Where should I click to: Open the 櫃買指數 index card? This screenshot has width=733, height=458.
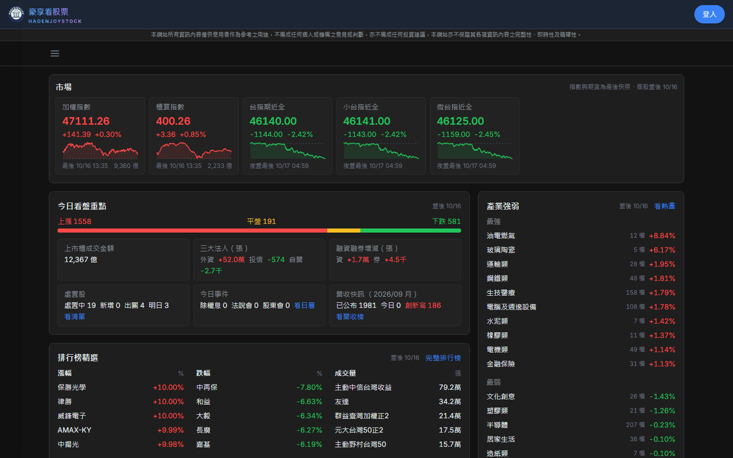coord(194,136)
